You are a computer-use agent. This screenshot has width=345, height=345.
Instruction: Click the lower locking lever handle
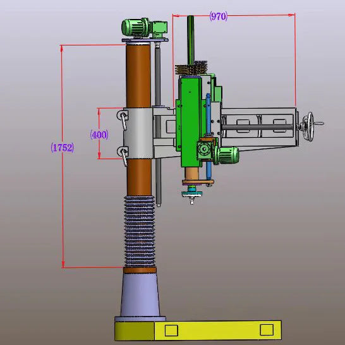click(123, 155)
